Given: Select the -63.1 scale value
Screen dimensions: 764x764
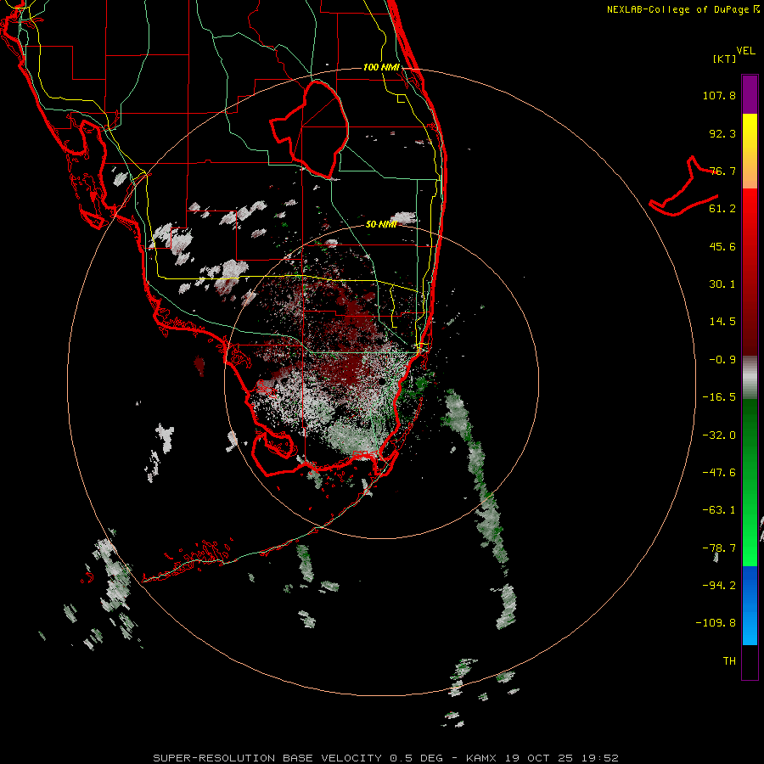Looking at the screenshot, I should 719,510.
